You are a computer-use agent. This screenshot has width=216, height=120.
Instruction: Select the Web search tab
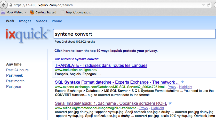pyautogui.click(x=10, y=21)
